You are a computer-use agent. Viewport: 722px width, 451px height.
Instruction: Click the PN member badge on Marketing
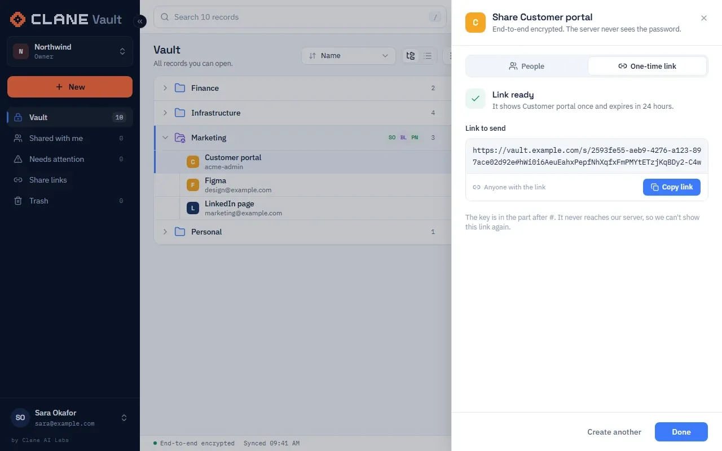click(x=415, y=138)
